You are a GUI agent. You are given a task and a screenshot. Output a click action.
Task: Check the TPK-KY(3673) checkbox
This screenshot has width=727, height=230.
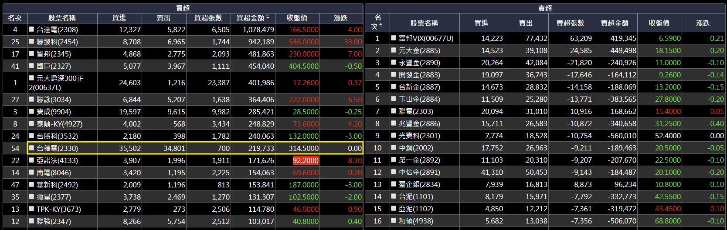(31, 209)
